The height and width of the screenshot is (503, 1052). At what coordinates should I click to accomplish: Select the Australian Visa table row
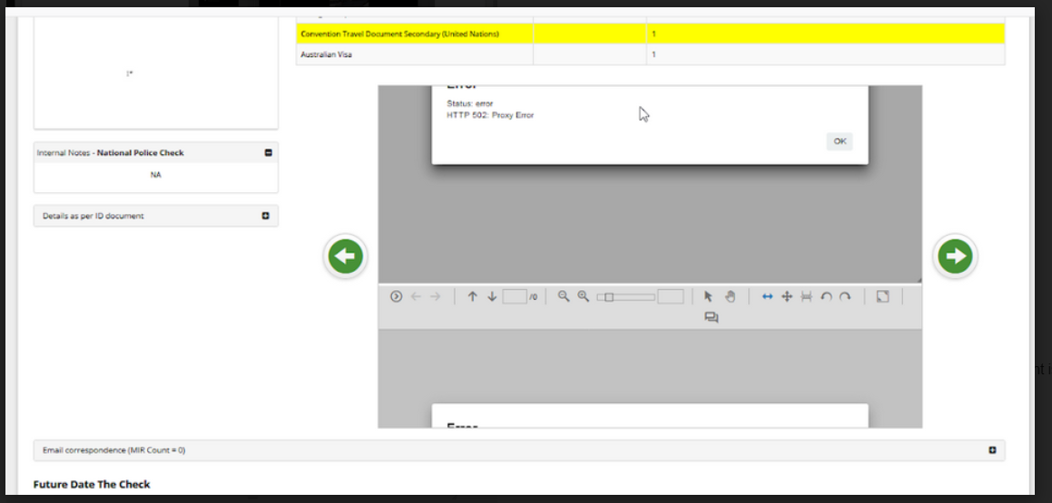click(x=414, y=55)
